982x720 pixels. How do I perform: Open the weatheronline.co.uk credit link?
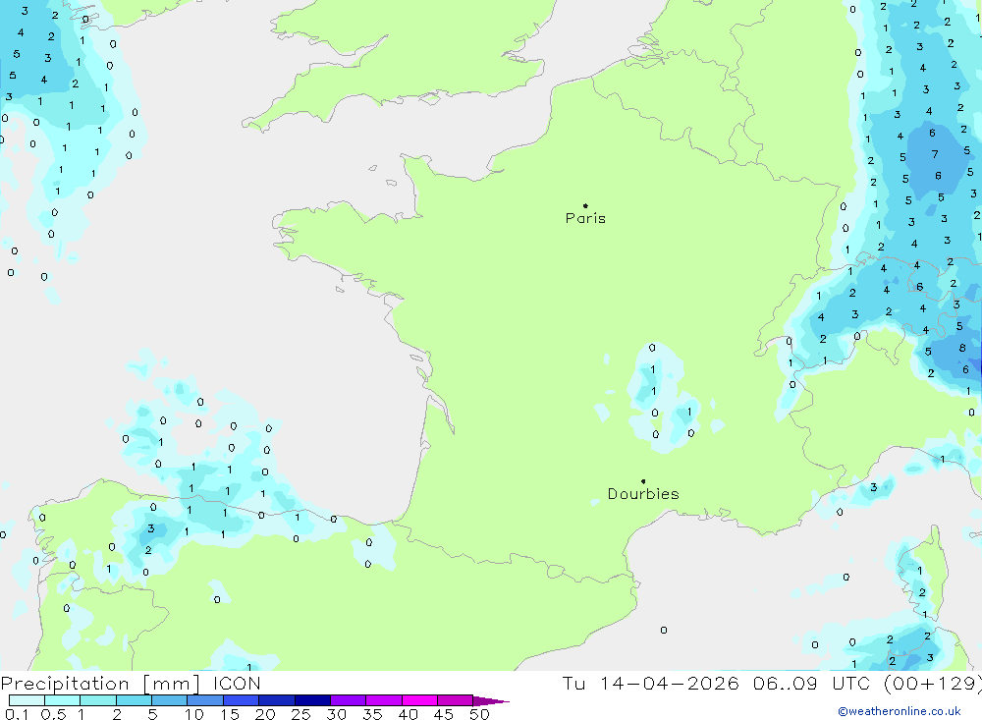coord(900,711)
